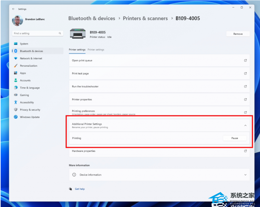Image resolution: width=260 pixels, height=207 pixels.
Task: Click Open print queue external link icon
Action: tap(245, 60)
